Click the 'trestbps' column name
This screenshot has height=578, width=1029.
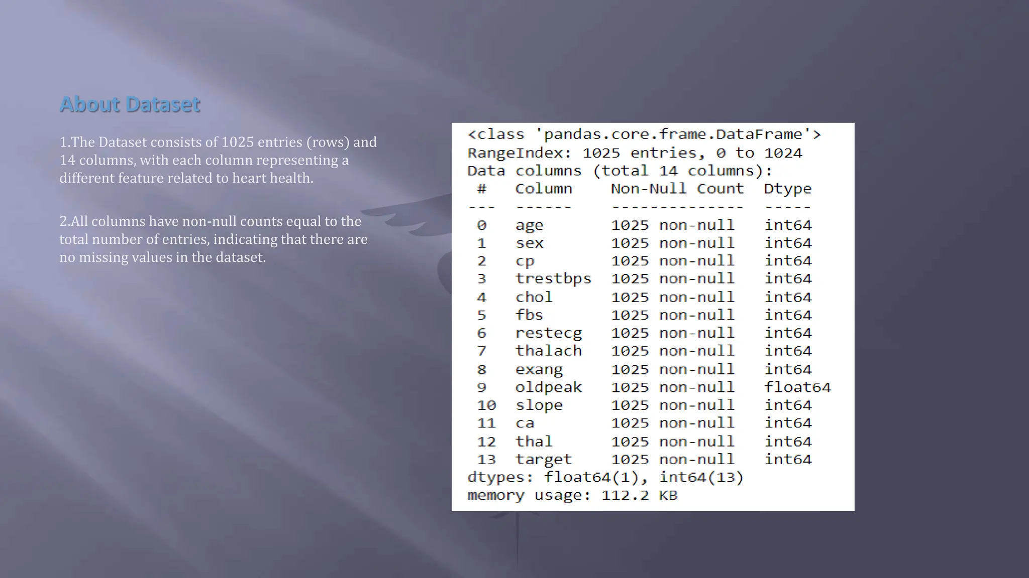pyautogui.click(x=553, y=279)
